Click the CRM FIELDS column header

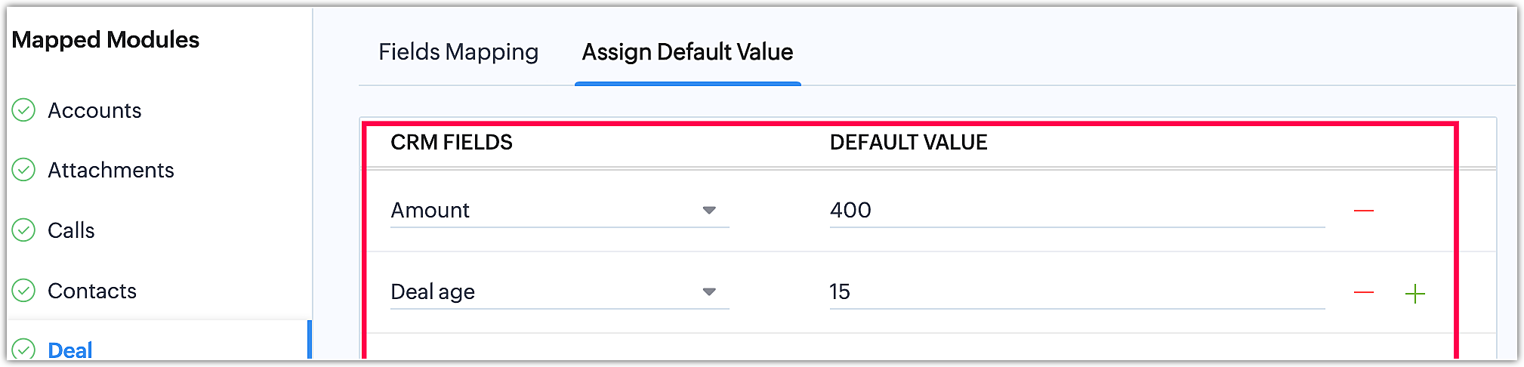tap(452, 143)
